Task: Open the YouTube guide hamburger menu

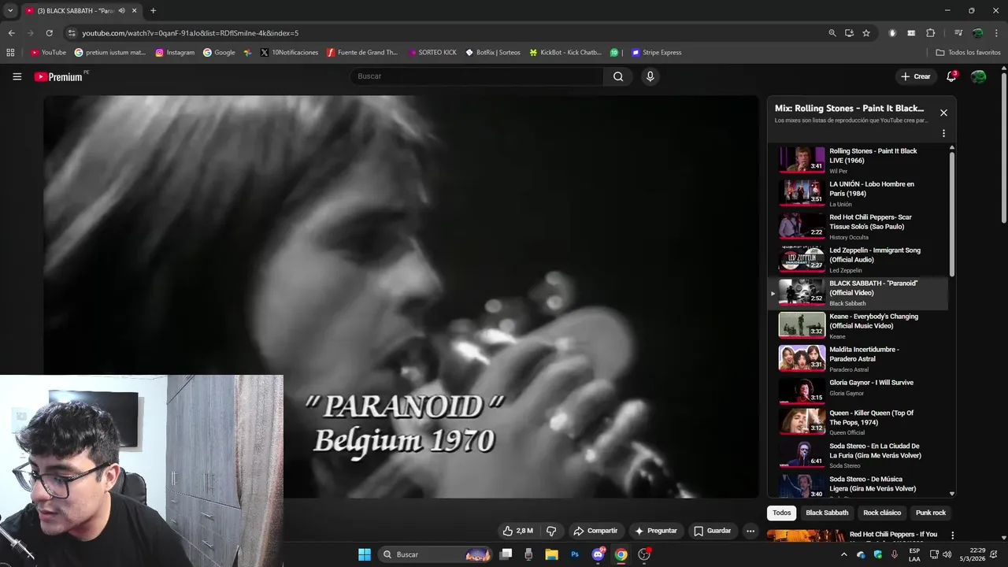Action: point(17,76)
